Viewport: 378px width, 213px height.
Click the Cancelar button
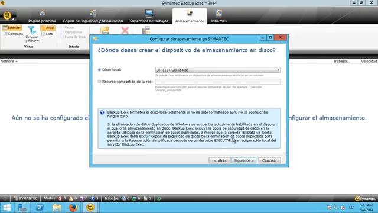coord(269,160)
